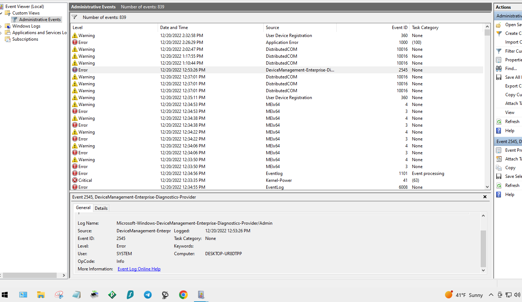This screenshot has height=302, width=522.
Task: Select Windows Logs in the tree
Action: click(26, 26)
